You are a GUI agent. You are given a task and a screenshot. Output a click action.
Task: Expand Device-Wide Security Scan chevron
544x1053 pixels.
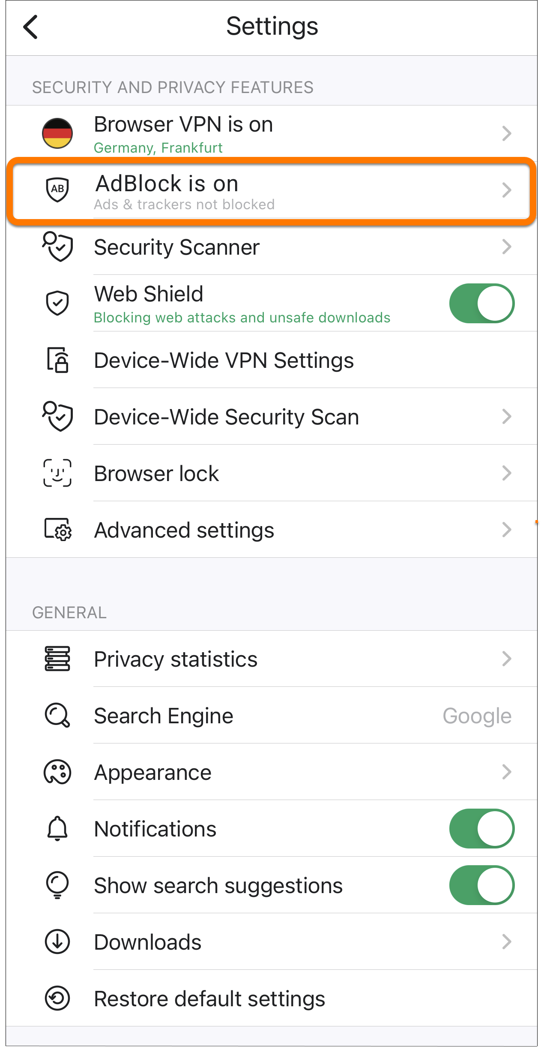click(x=507, y=416)
